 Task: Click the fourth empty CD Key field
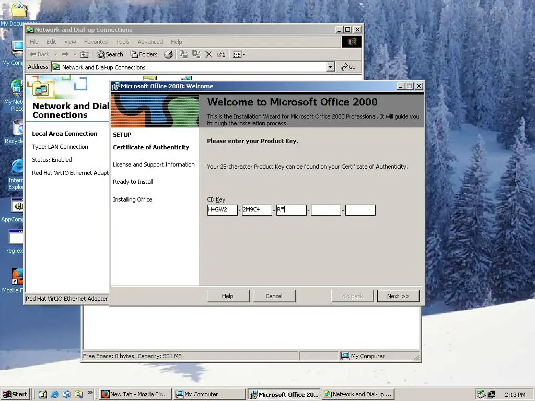click(326, 210)
